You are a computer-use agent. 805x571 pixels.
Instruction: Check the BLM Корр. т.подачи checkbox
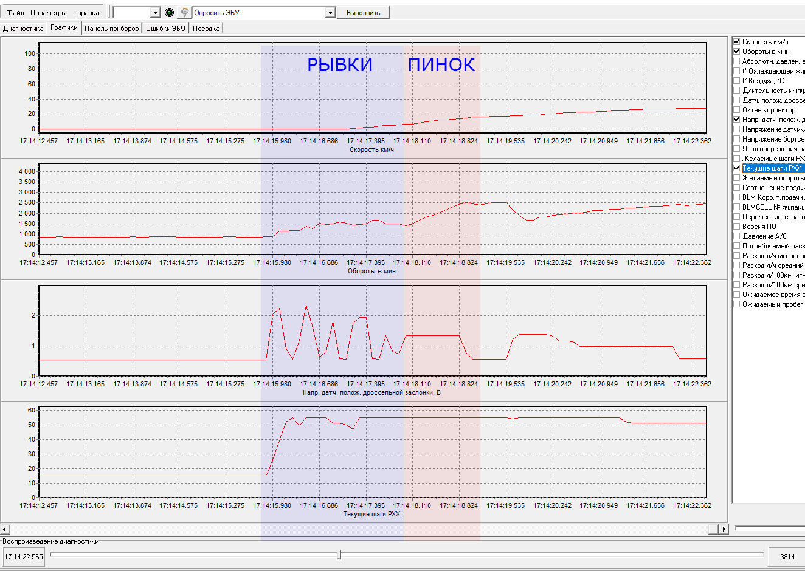click(736, 197)
